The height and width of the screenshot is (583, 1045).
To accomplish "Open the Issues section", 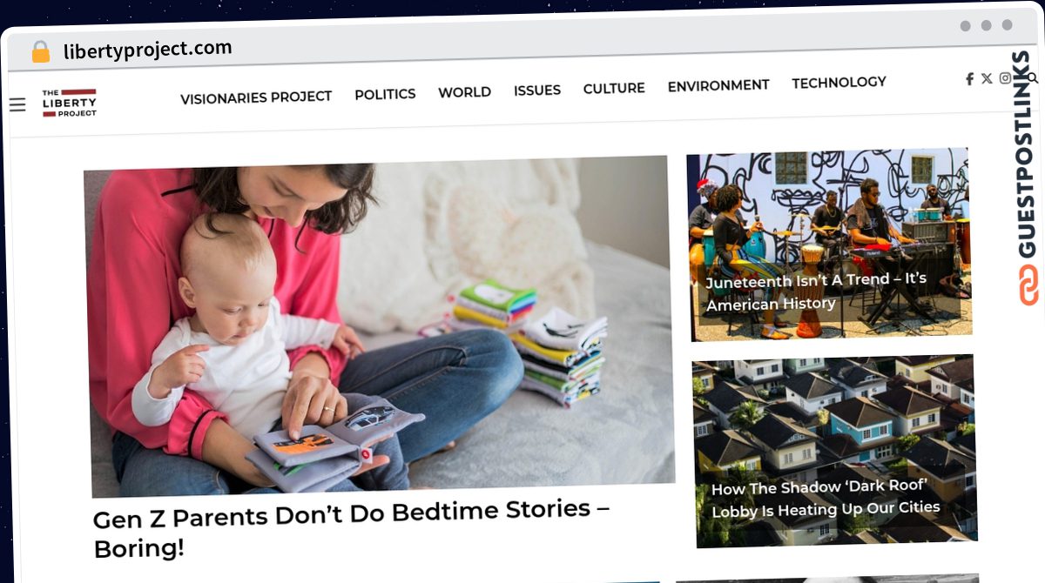I will point(537,90).
